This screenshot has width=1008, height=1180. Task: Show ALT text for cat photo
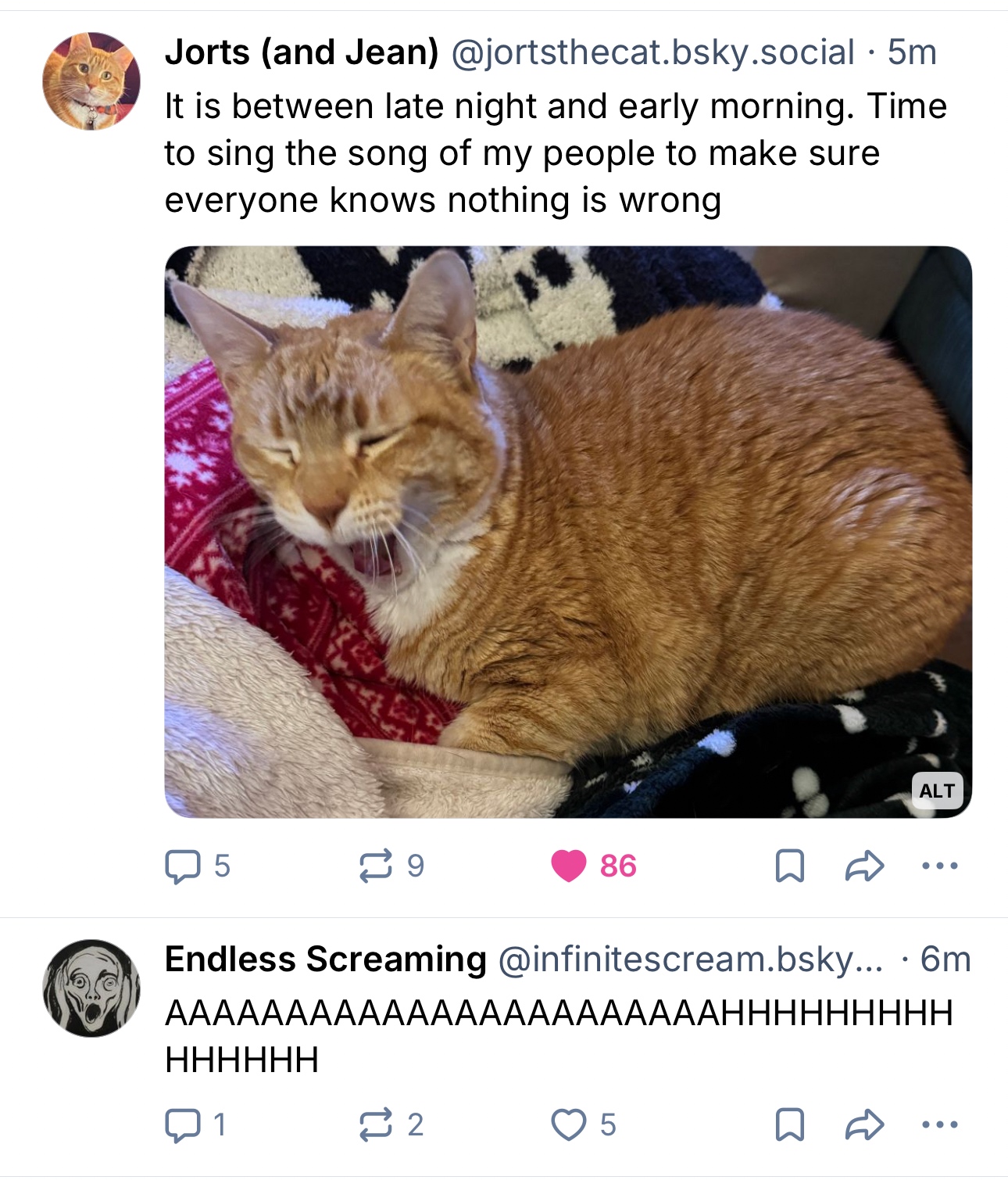tap(937, 791)
